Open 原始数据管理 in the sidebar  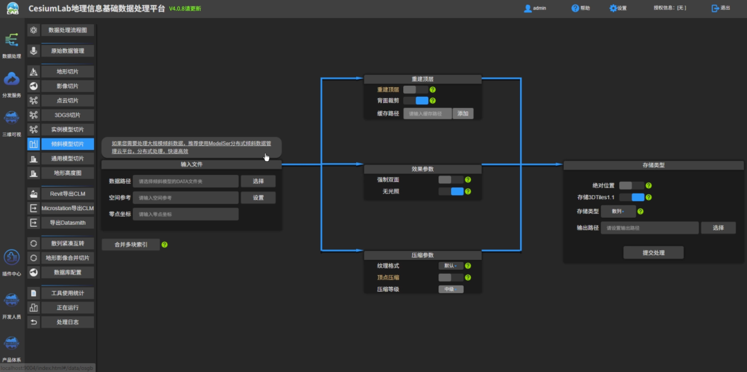(68, 50)
